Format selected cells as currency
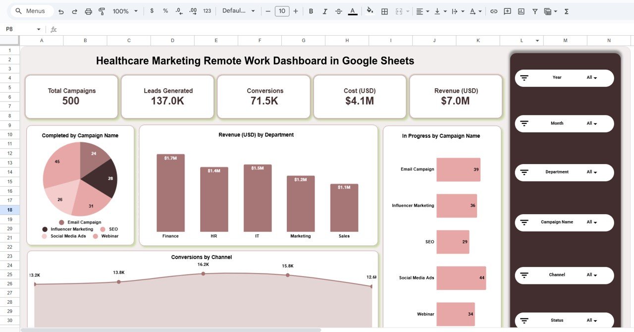634x332 pixels. [152, 10]
